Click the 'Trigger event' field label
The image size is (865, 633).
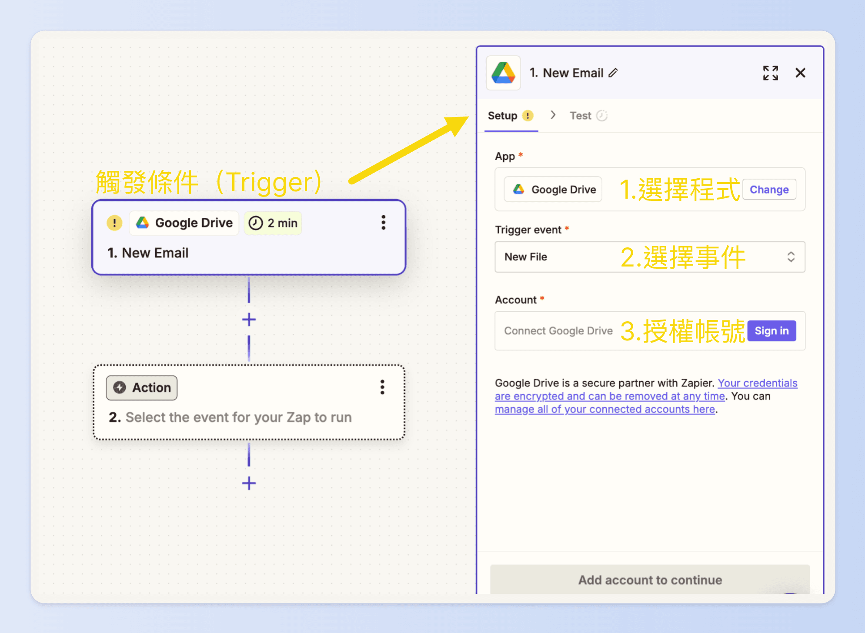point(528,230)
